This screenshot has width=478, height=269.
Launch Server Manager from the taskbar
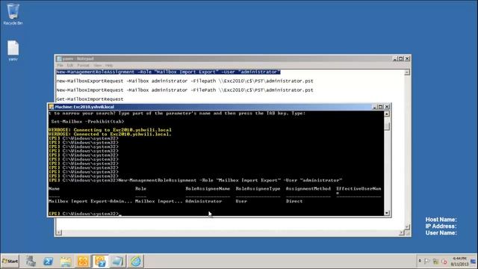pos(31,262)
